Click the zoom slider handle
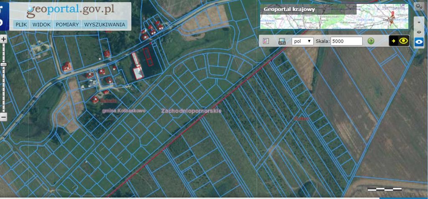 3,65
